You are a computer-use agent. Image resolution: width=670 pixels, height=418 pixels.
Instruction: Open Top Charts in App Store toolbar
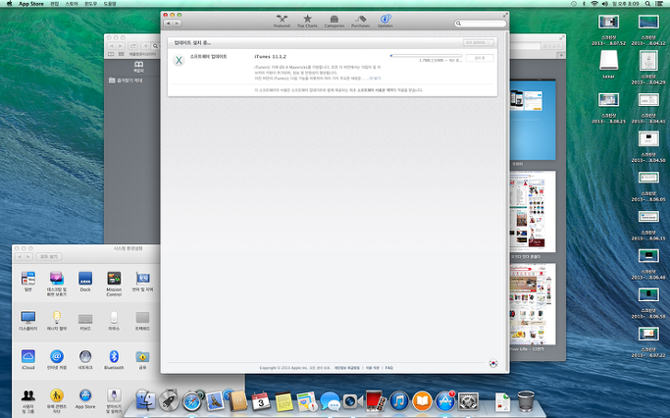click(307, 21)
